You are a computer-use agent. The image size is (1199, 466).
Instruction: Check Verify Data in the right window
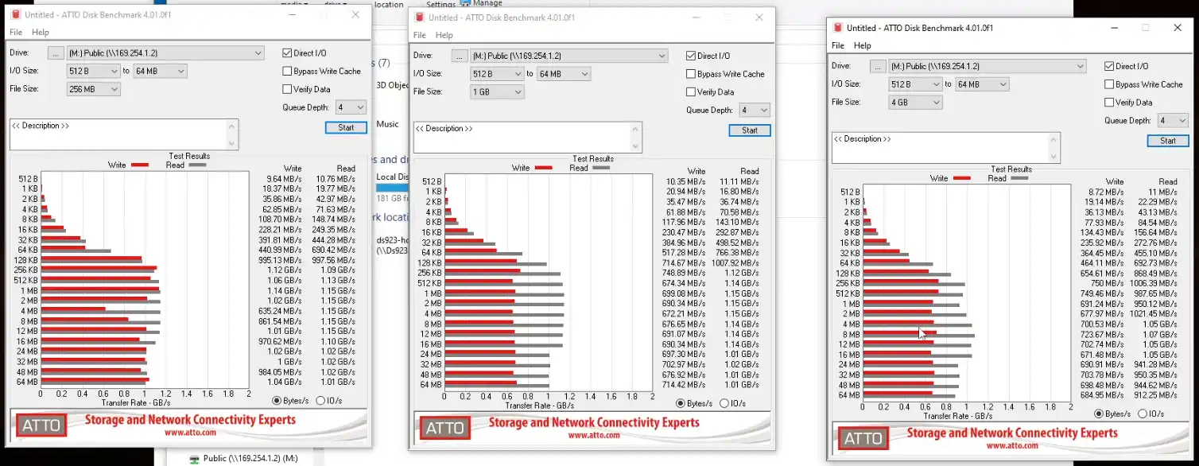pyautogui.click(x=1109, y=103)
